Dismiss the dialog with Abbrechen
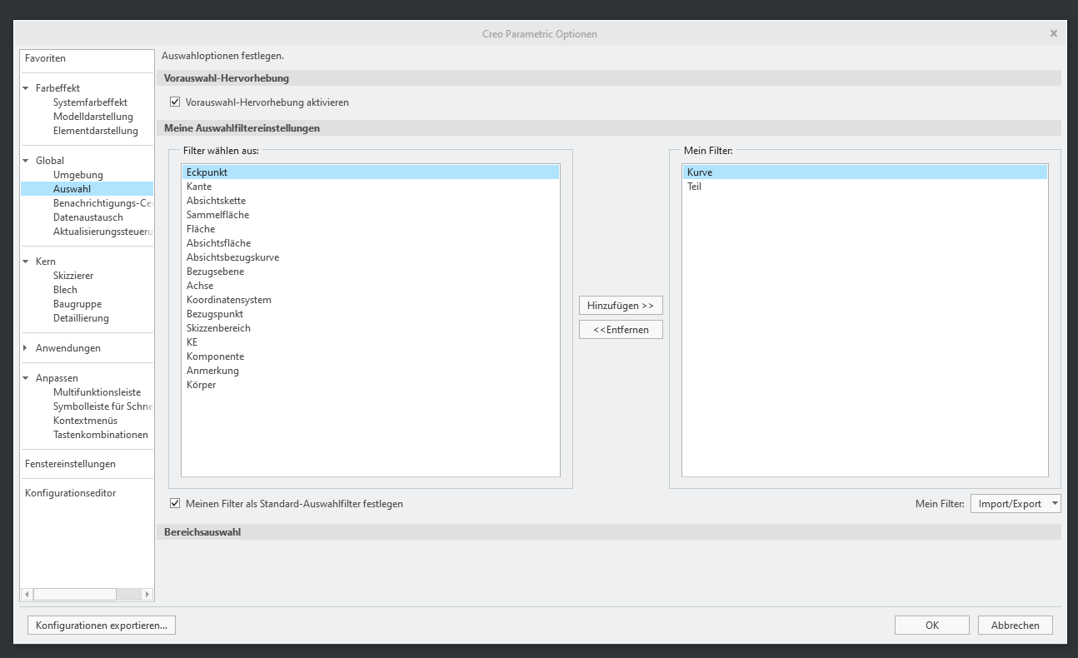The width and height of the screenshot is (1078, 658). tap(1015, 624)
